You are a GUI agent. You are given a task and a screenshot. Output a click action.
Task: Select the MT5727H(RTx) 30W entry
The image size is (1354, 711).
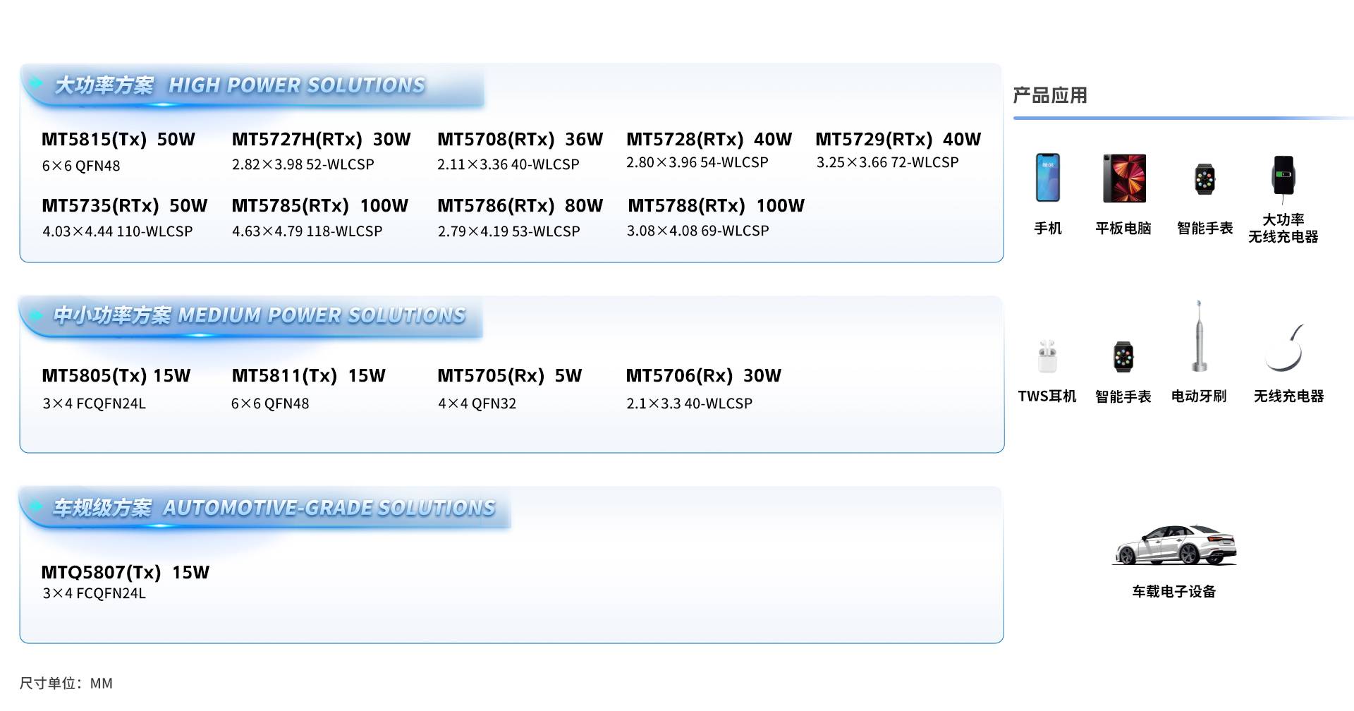click(x=321, y=140)
